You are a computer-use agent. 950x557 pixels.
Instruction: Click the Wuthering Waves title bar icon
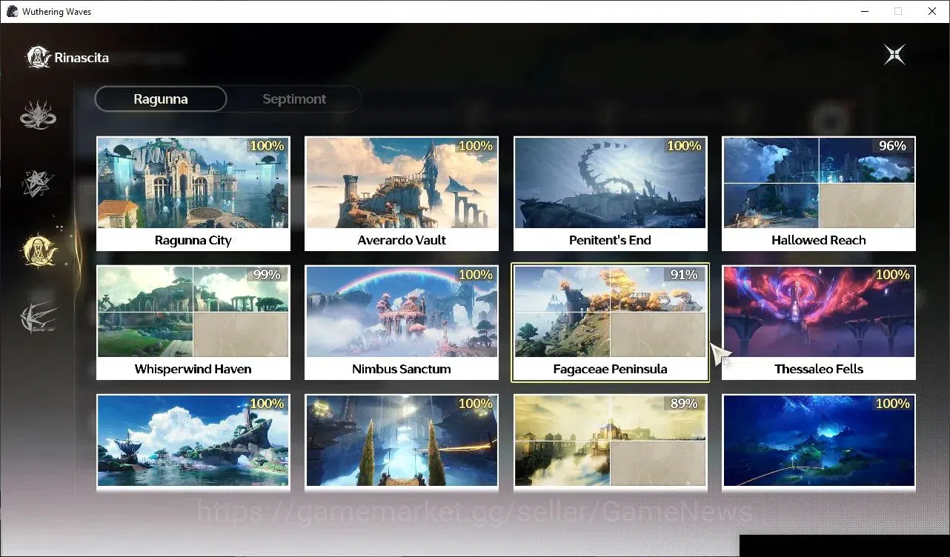[12, 11]
